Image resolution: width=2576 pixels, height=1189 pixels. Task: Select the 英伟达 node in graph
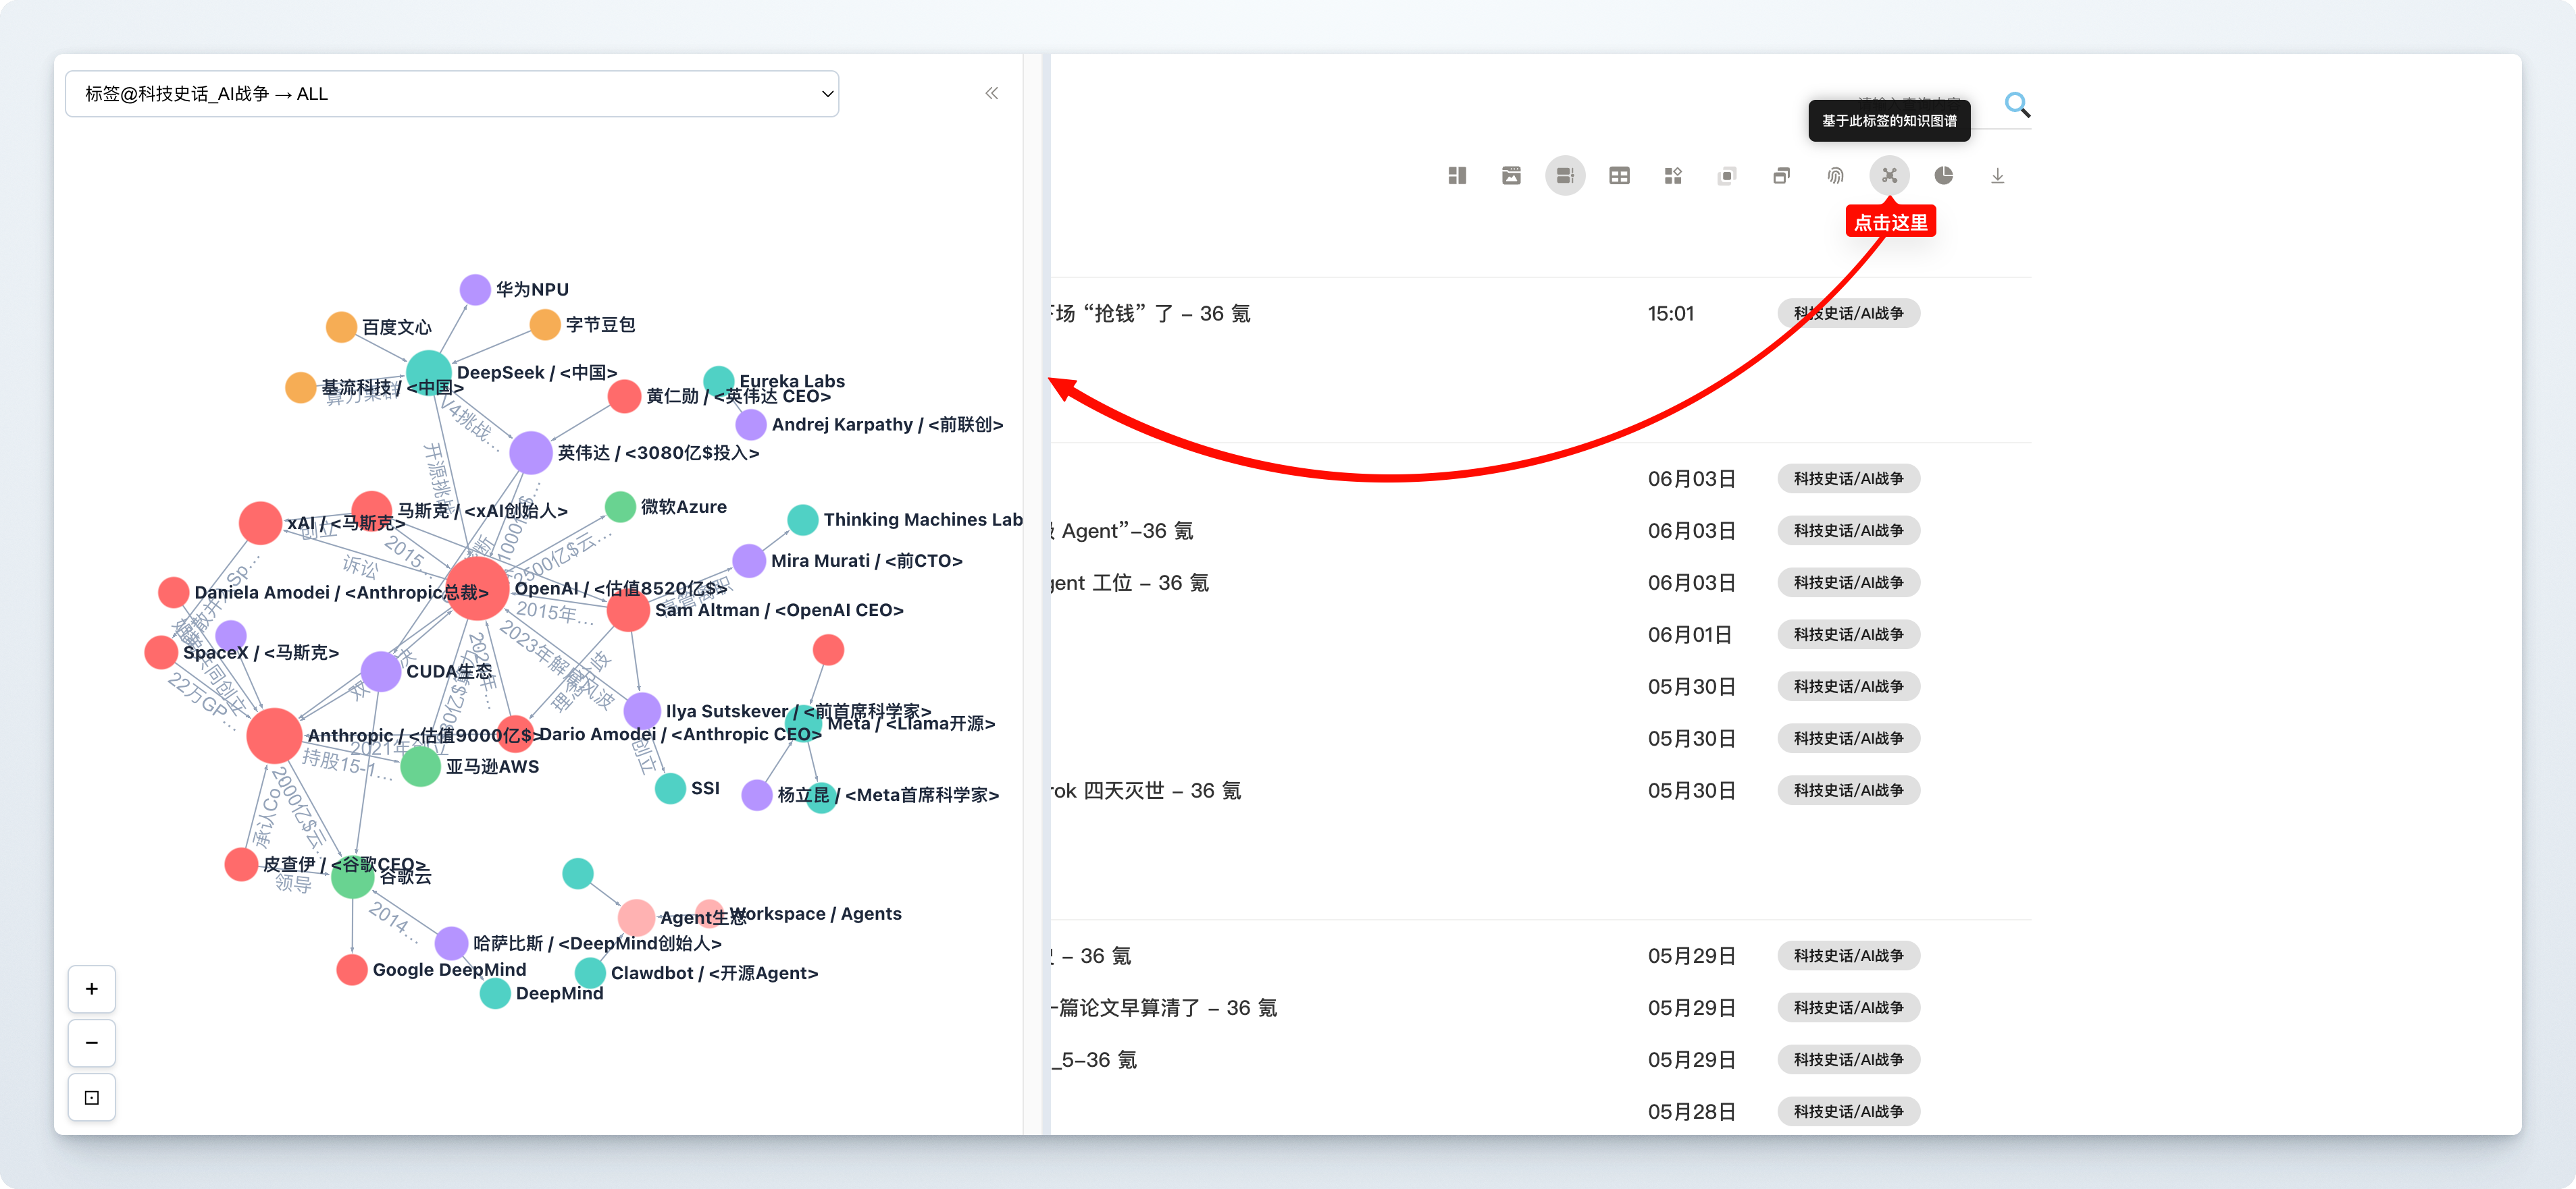pos(531,453)
